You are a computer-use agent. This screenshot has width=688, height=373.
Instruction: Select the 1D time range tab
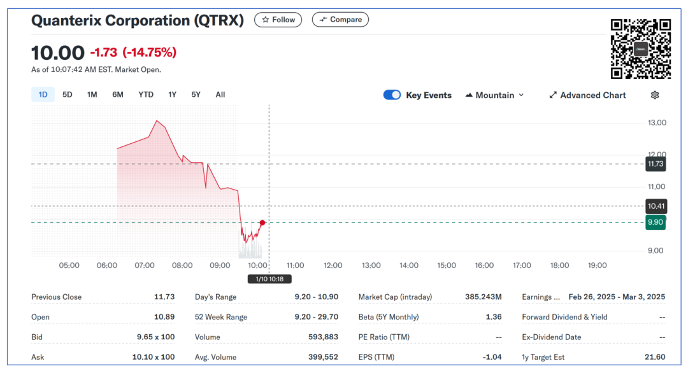click(x=43, y=95)
